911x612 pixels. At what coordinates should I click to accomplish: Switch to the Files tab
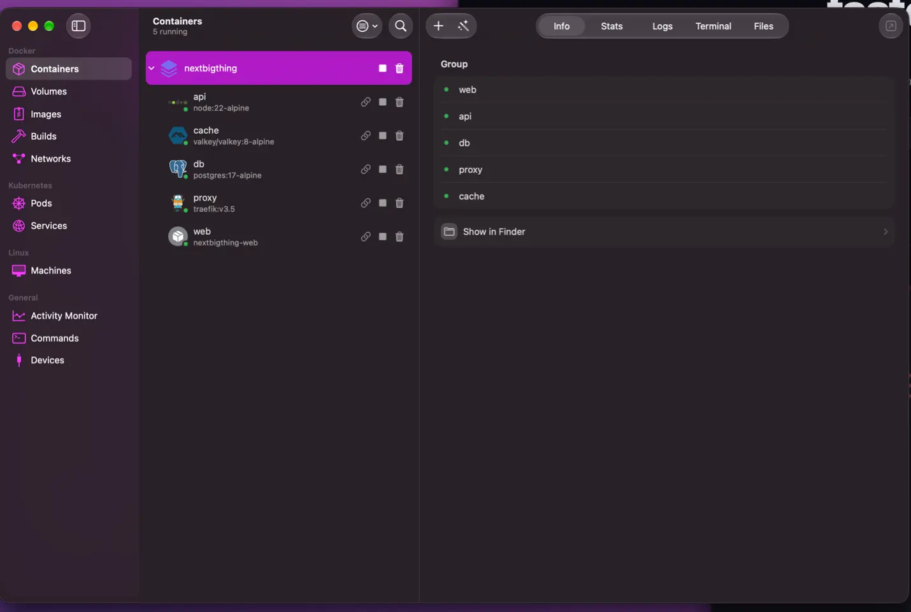coord(763,26)
